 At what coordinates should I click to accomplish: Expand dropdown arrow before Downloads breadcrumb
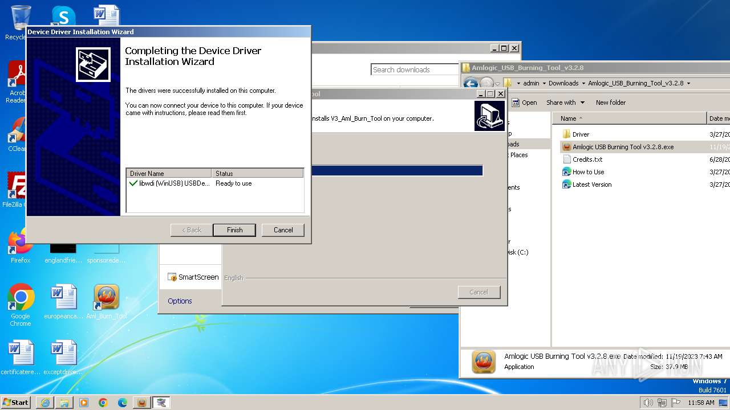pos(544,83)
